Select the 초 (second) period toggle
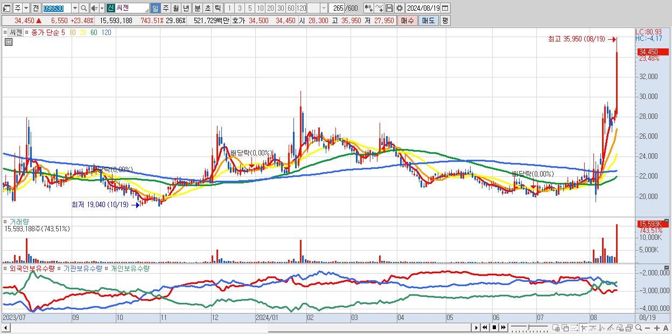This screenshot has width=672, height=334. (x=207, y=8)
